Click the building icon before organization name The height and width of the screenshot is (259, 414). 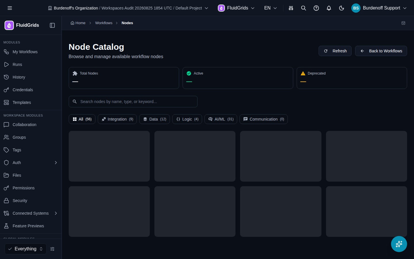click(50, 8)
